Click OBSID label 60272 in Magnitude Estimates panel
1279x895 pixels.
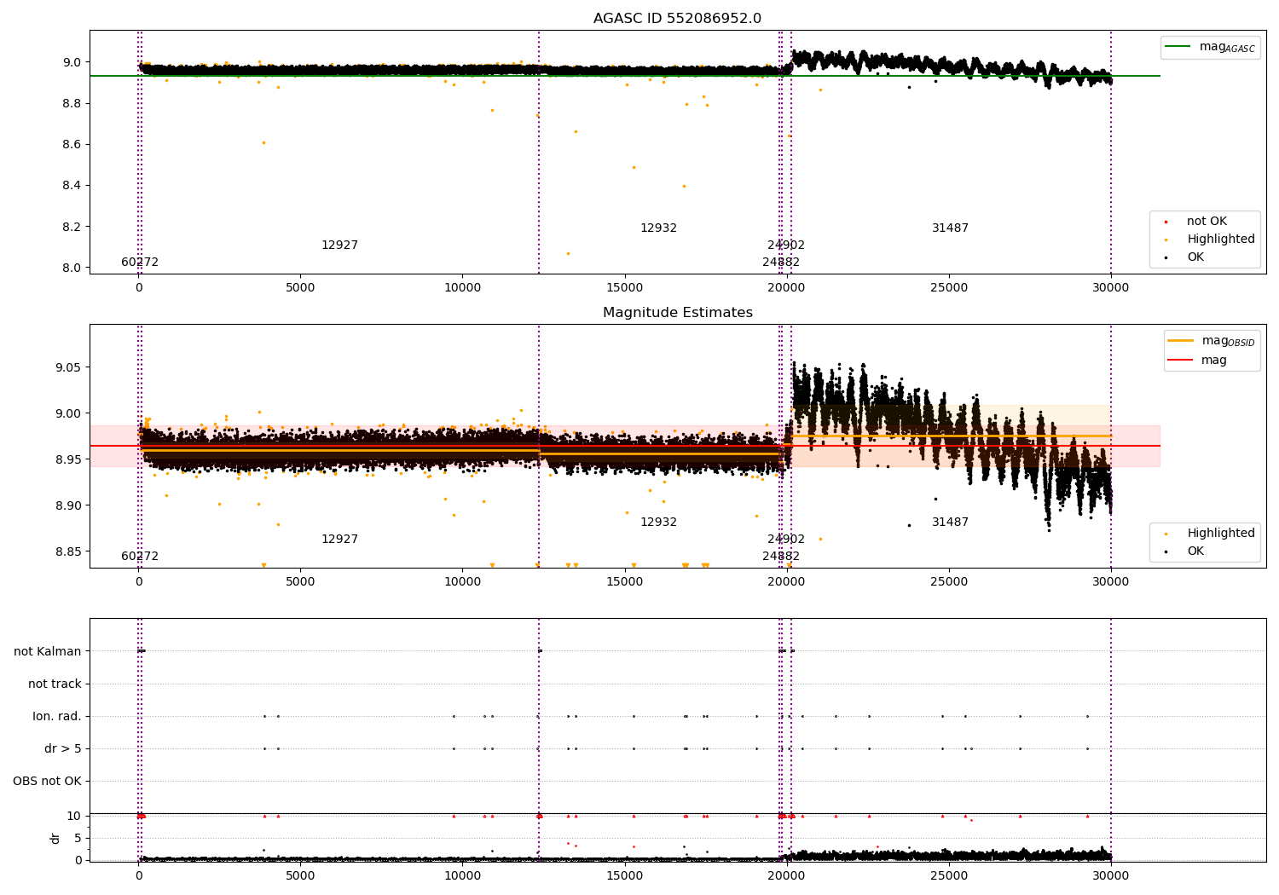pyautogui.click(x=140, y=557)
